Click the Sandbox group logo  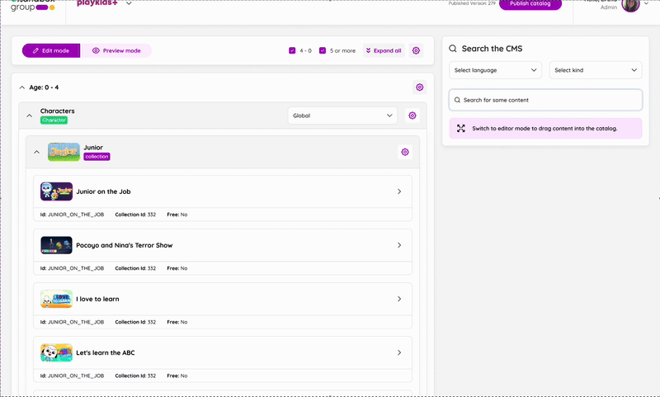33,6
